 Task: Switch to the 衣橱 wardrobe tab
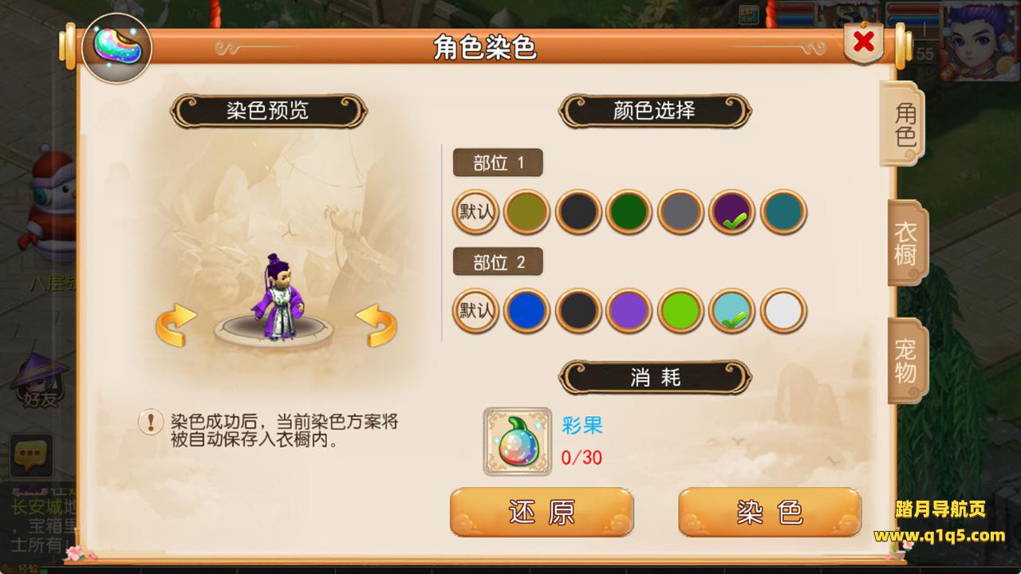coord(906,242)
